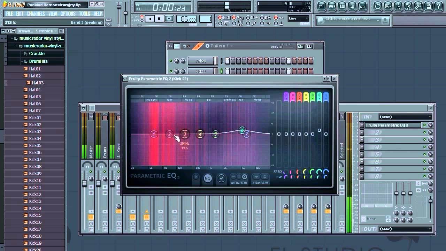The image size is (446, 251).
Task: Open the undo history toolbar icon
Action: (x=378, y=6)
